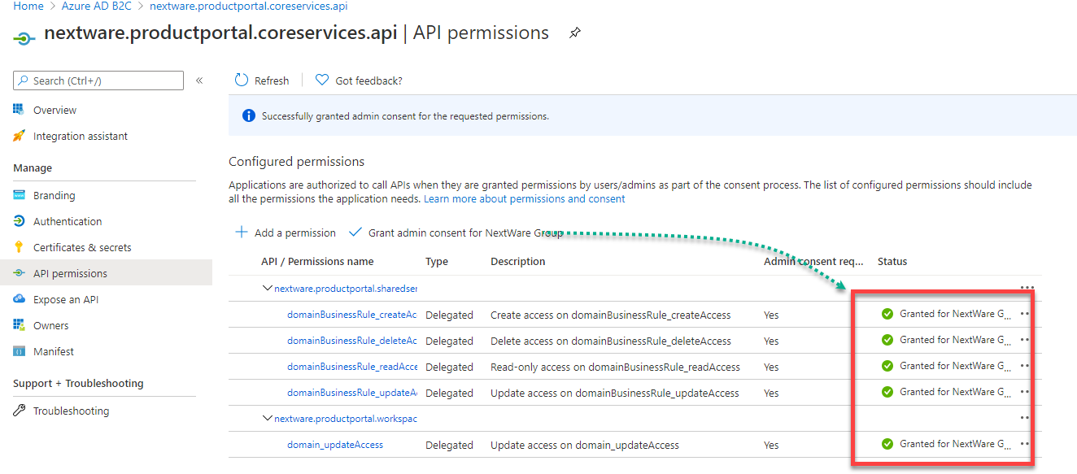
Task: Open the Authentication menu item
Action: [68, 221]
